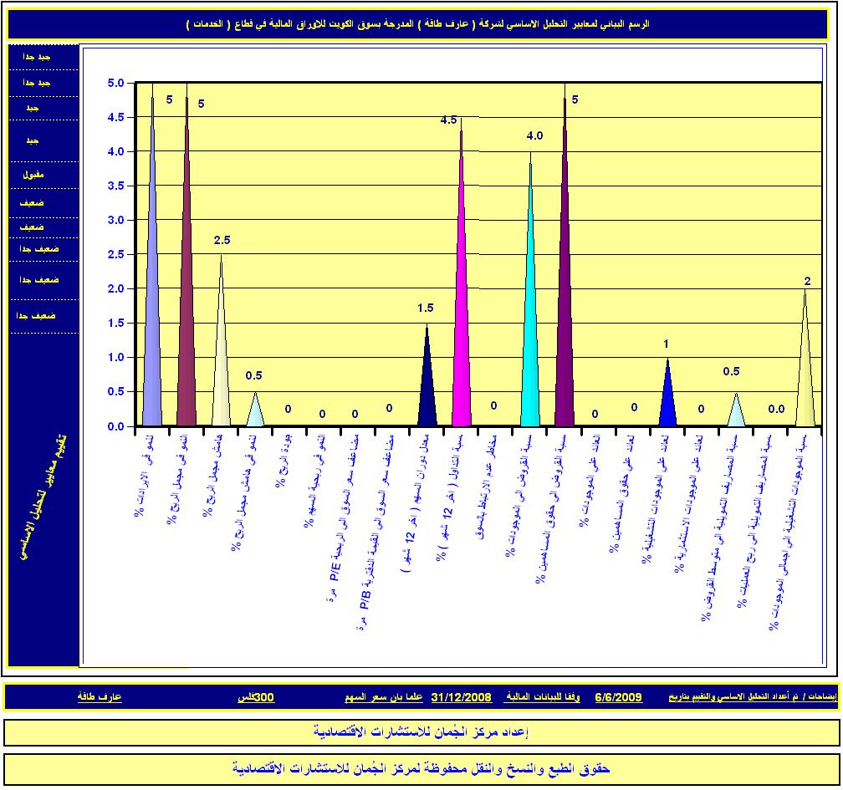Click the x-axis label containing P/E
The width and height of the screenshot is (843, 790).
click(343, 517)
